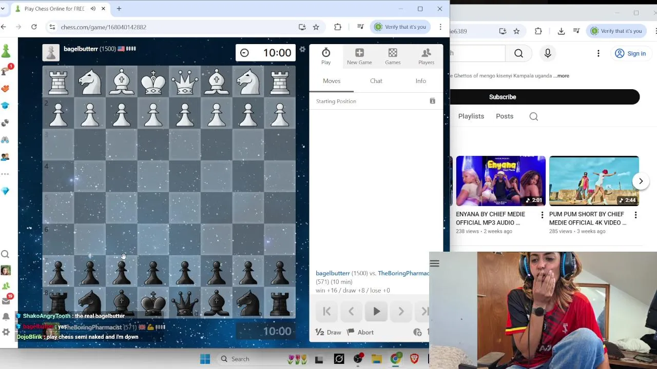Open the Learn graduation cap icon
The image size is (657, 369).
(5, 106)
